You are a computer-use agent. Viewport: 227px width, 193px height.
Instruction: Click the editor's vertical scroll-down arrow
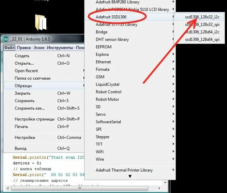(165, 183)
